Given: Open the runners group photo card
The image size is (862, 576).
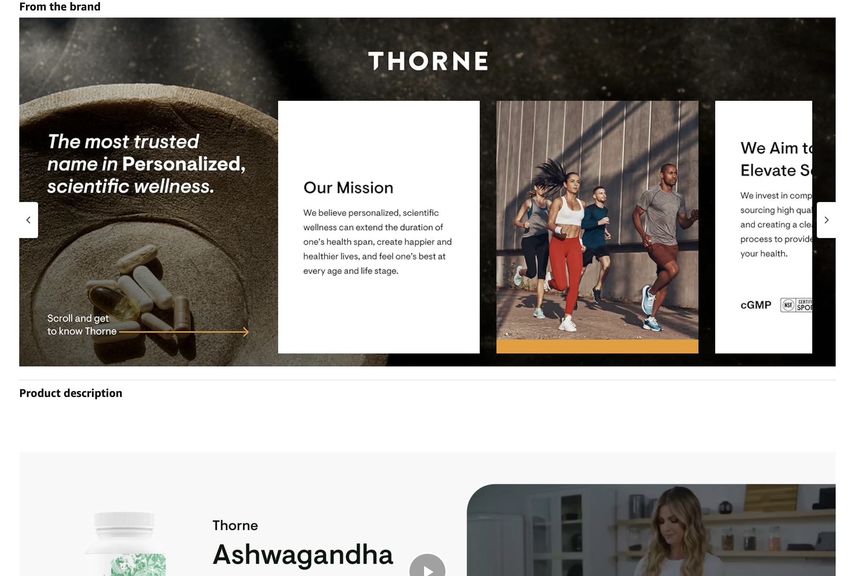Looking at the screenshot, I should (x=597, y=220).
